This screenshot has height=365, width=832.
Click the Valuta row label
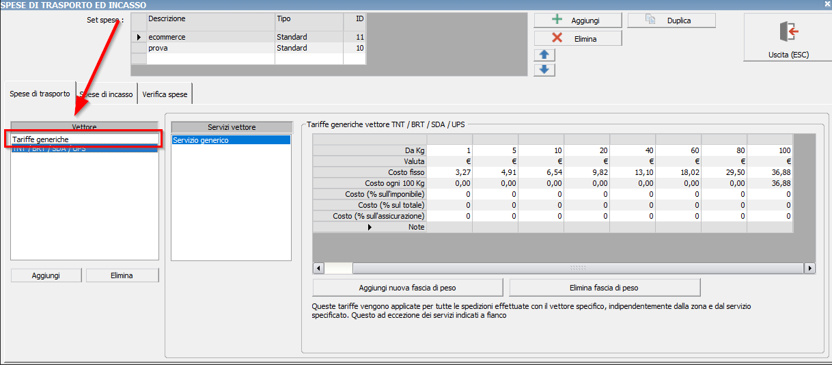[x=370, y=161]
